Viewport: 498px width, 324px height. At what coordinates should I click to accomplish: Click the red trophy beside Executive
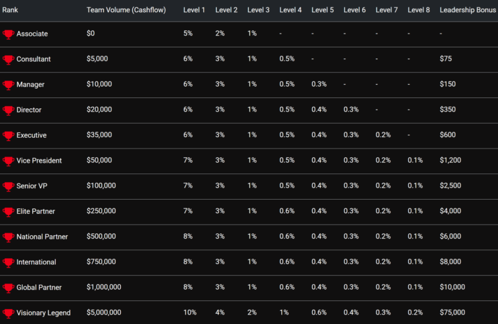(x=8, y=136)
